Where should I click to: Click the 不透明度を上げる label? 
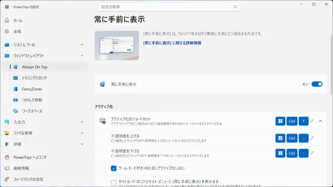125,136
